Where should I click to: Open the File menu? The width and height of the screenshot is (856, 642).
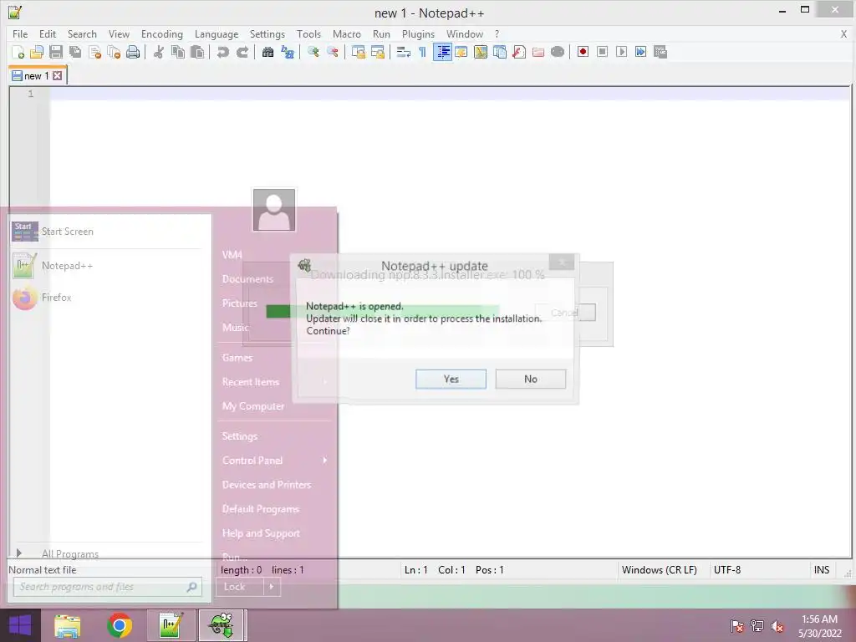(x=20, y=33)
